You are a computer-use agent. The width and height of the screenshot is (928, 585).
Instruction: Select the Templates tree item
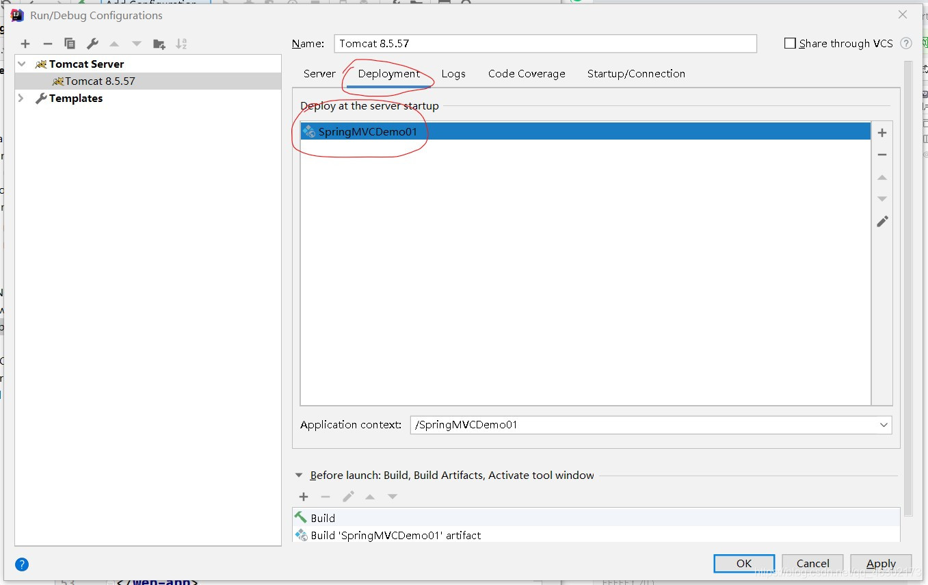pyautogui.click(x=148, y=99)
